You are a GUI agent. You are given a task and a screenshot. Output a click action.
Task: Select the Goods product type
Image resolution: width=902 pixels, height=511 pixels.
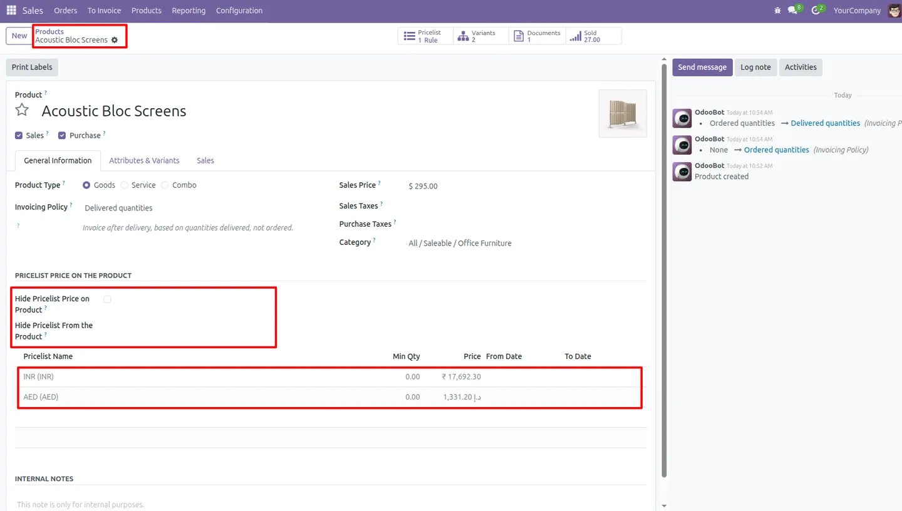[86, 185]
